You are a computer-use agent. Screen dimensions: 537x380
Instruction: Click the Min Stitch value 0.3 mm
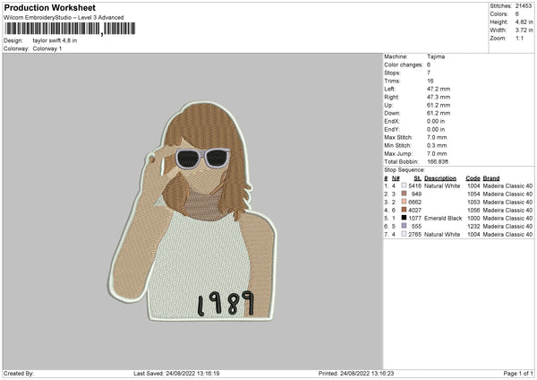click(437, 145)
